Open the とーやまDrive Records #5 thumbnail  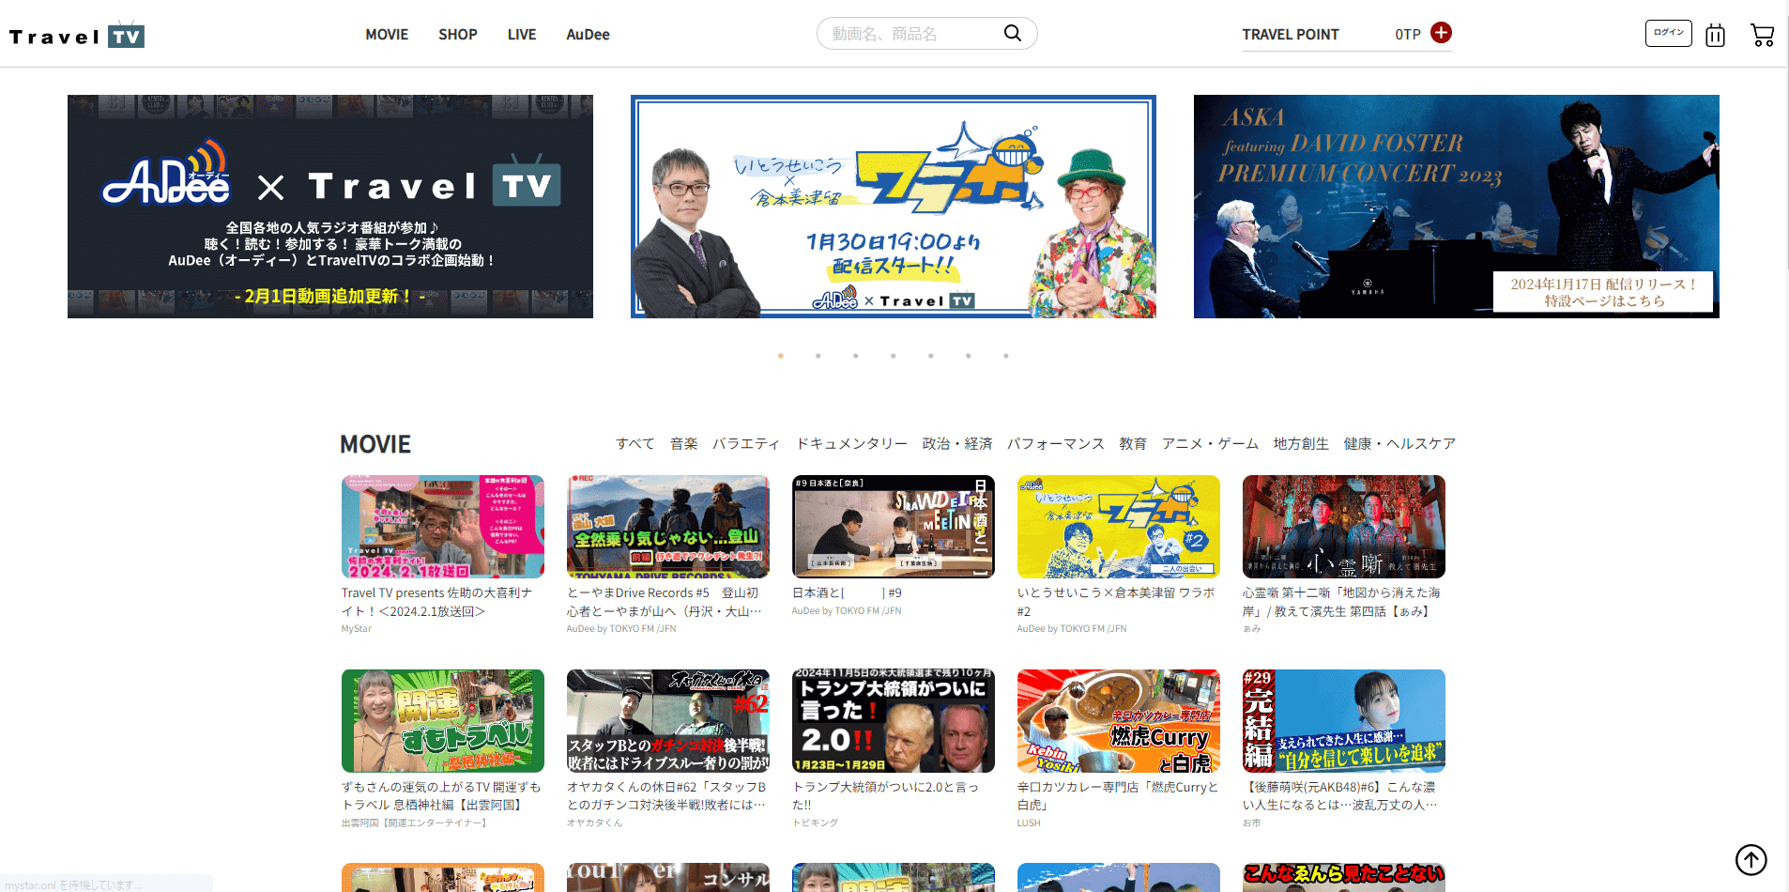(x=668, y=526)
